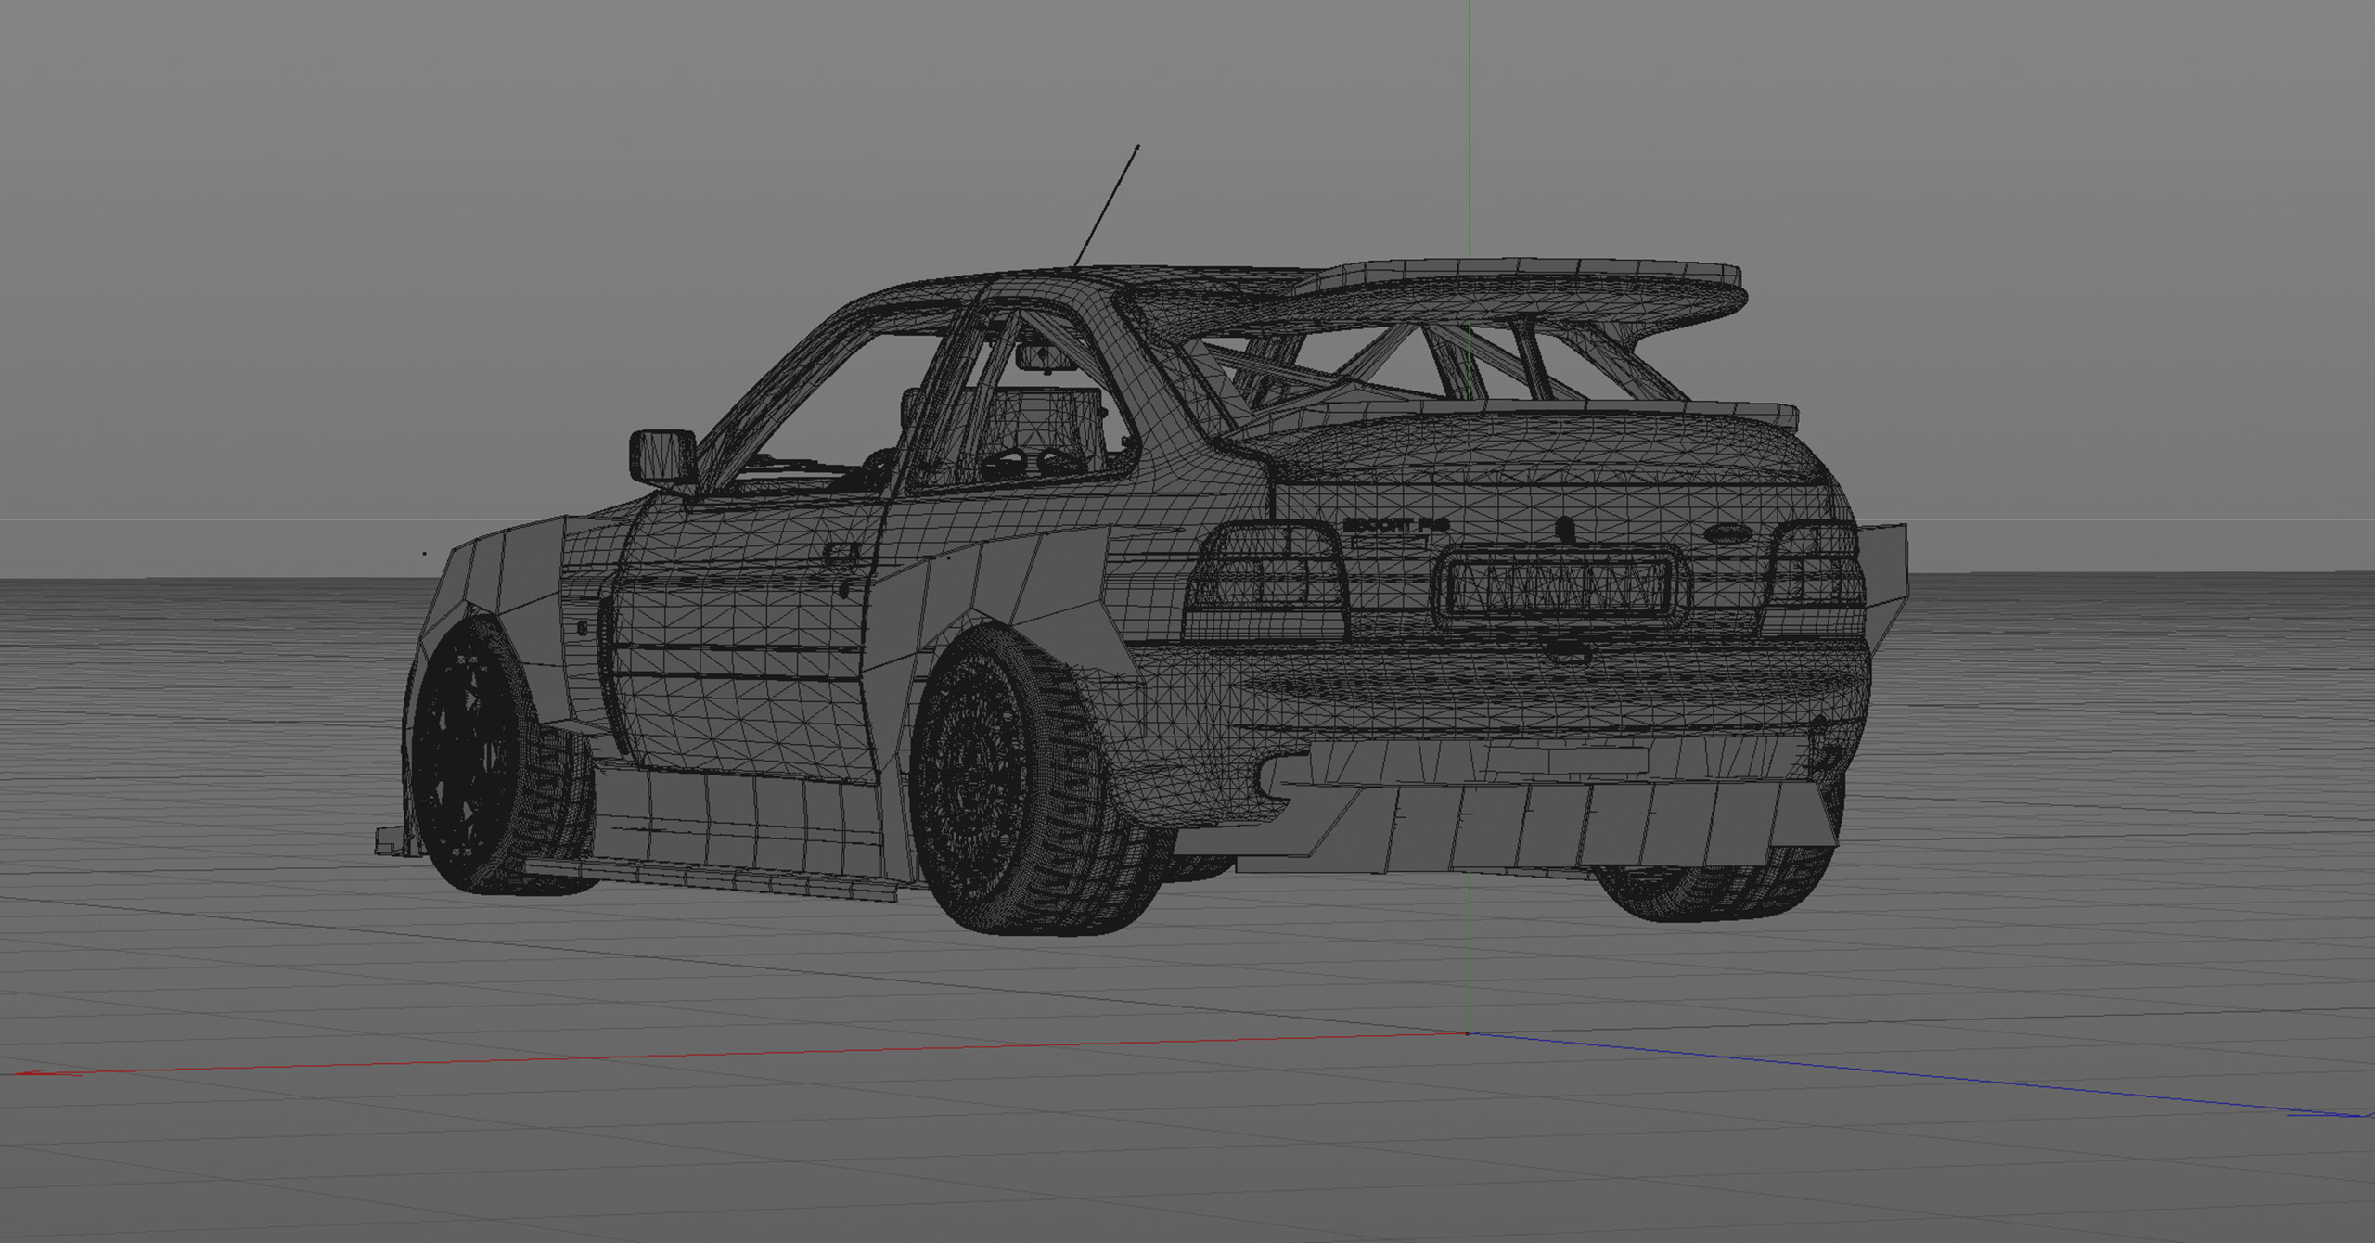Select the driver side mirror
Screen dimensions: 2375x1243
point(663,456)
